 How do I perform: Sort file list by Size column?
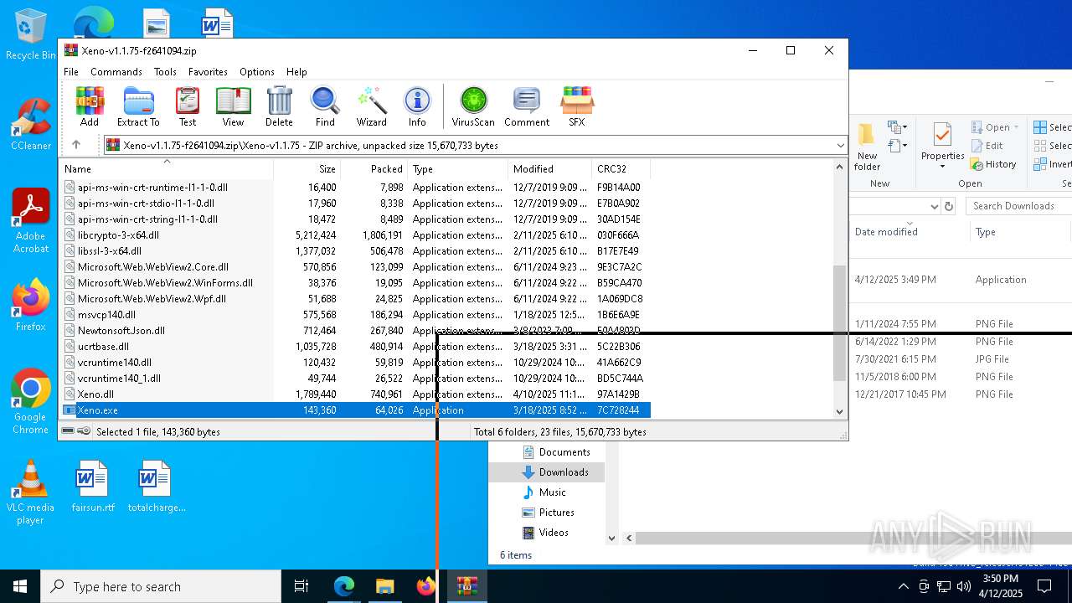tap(307, 168)
